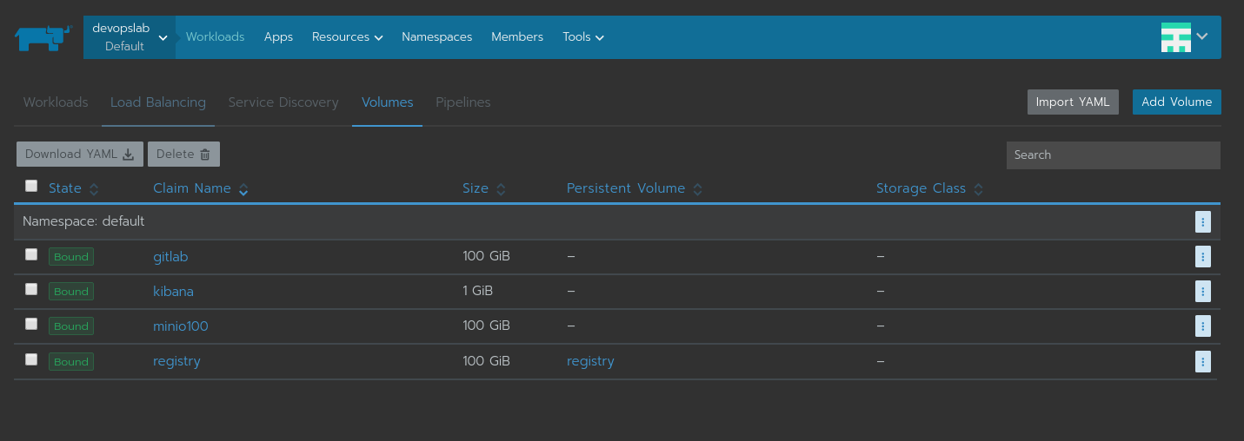Sort table by Persistent Volume column

pyautogui.click(x=634, y=188)
